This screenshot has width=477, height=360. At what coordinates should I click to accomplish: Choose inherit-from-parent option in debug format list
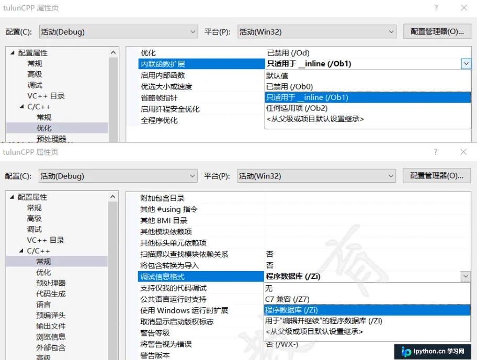pyautogui.click(x=367, y=332)
